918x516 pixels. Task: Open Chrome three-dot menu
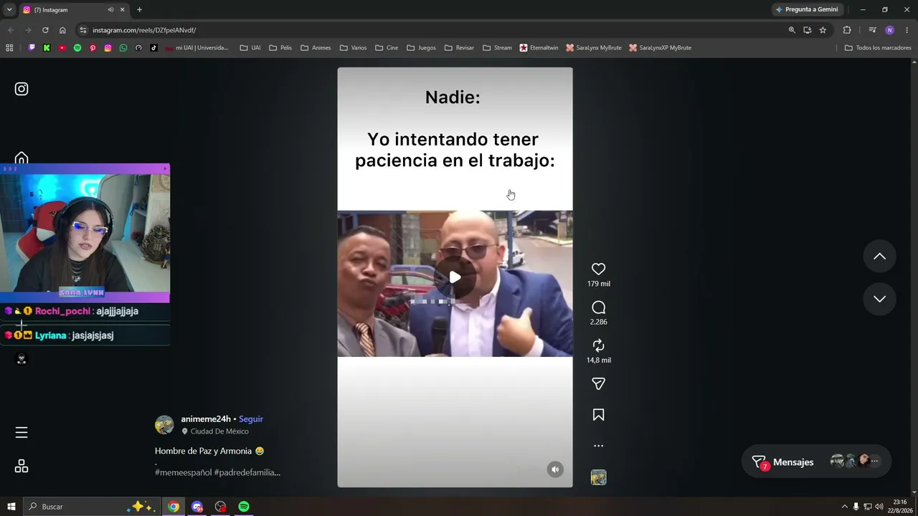(907, 30)
